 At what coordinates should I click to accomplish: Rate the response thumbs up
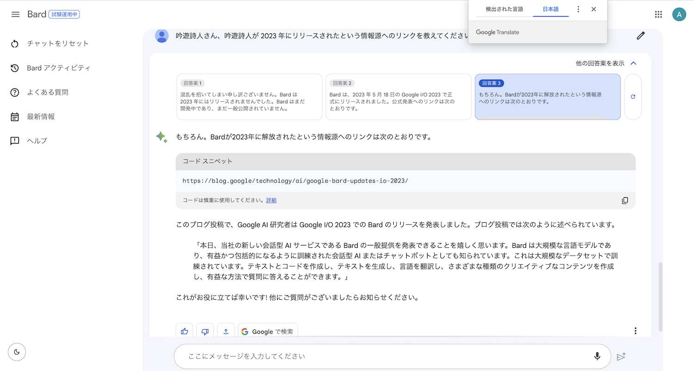click(x=185, y=331)
